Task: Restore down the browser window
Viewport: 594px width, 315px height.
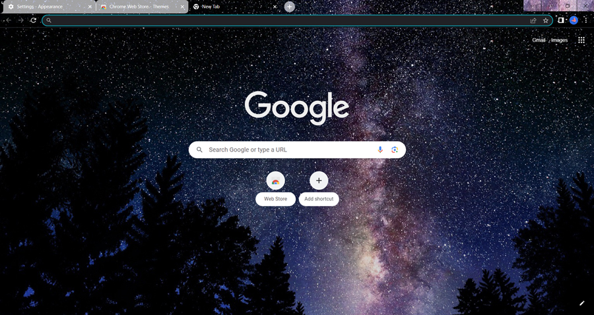Action: [x=568, y=6]
